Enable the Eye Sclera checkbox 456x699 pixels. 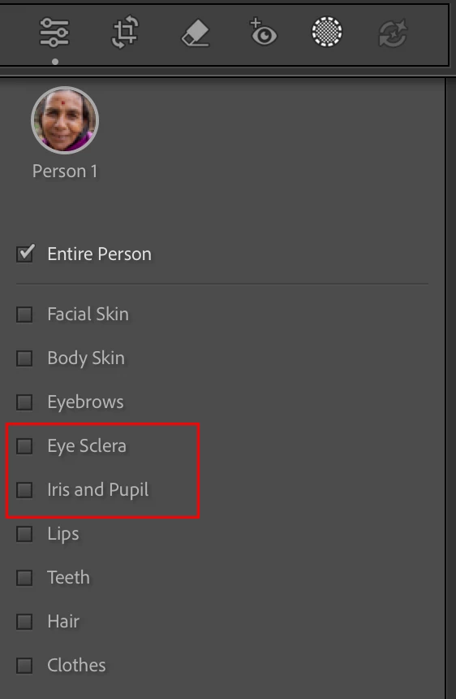click(x=24, y=446)
